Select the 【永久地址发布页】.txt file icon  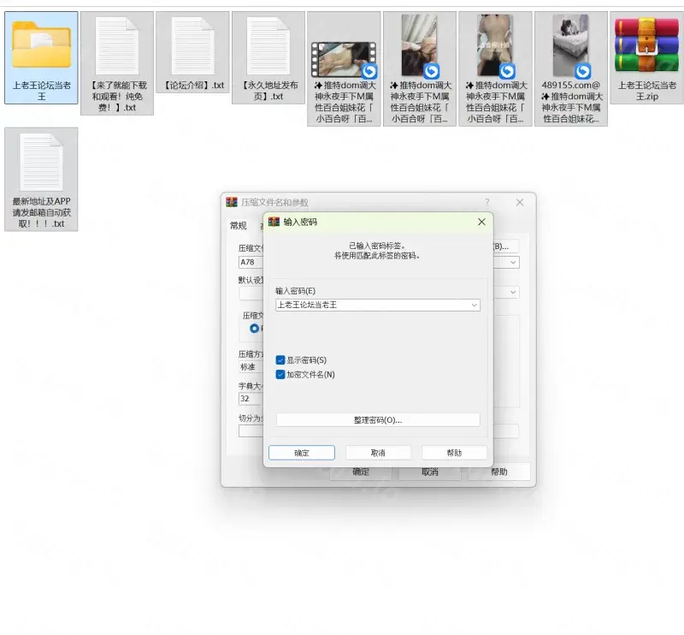pos(268,45)
